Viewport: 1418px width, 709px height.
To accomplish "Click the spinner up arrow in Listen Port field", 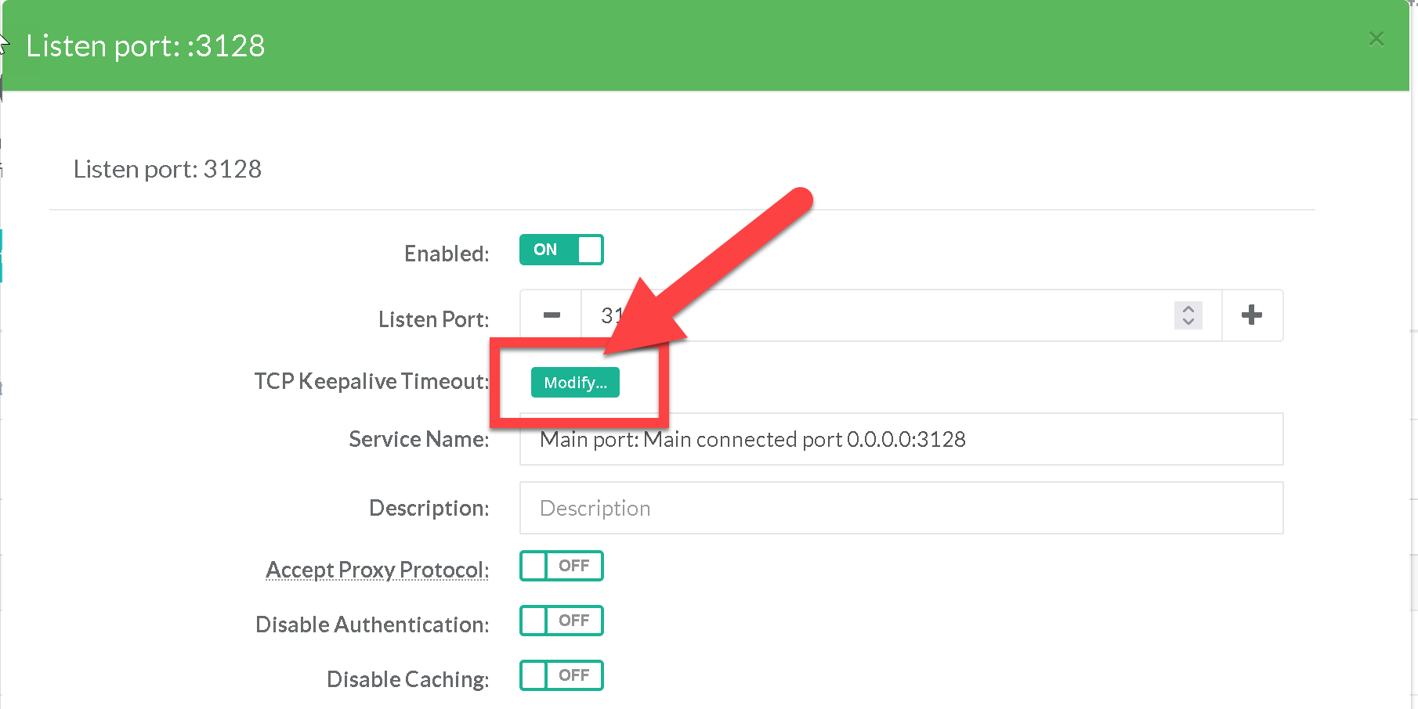I will pos(1188,309).
